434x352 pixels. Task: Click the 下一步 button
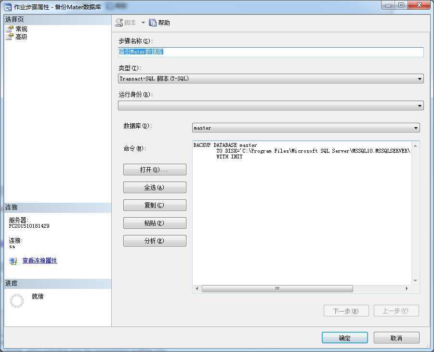pyautogui.click(x=346, y=311)
